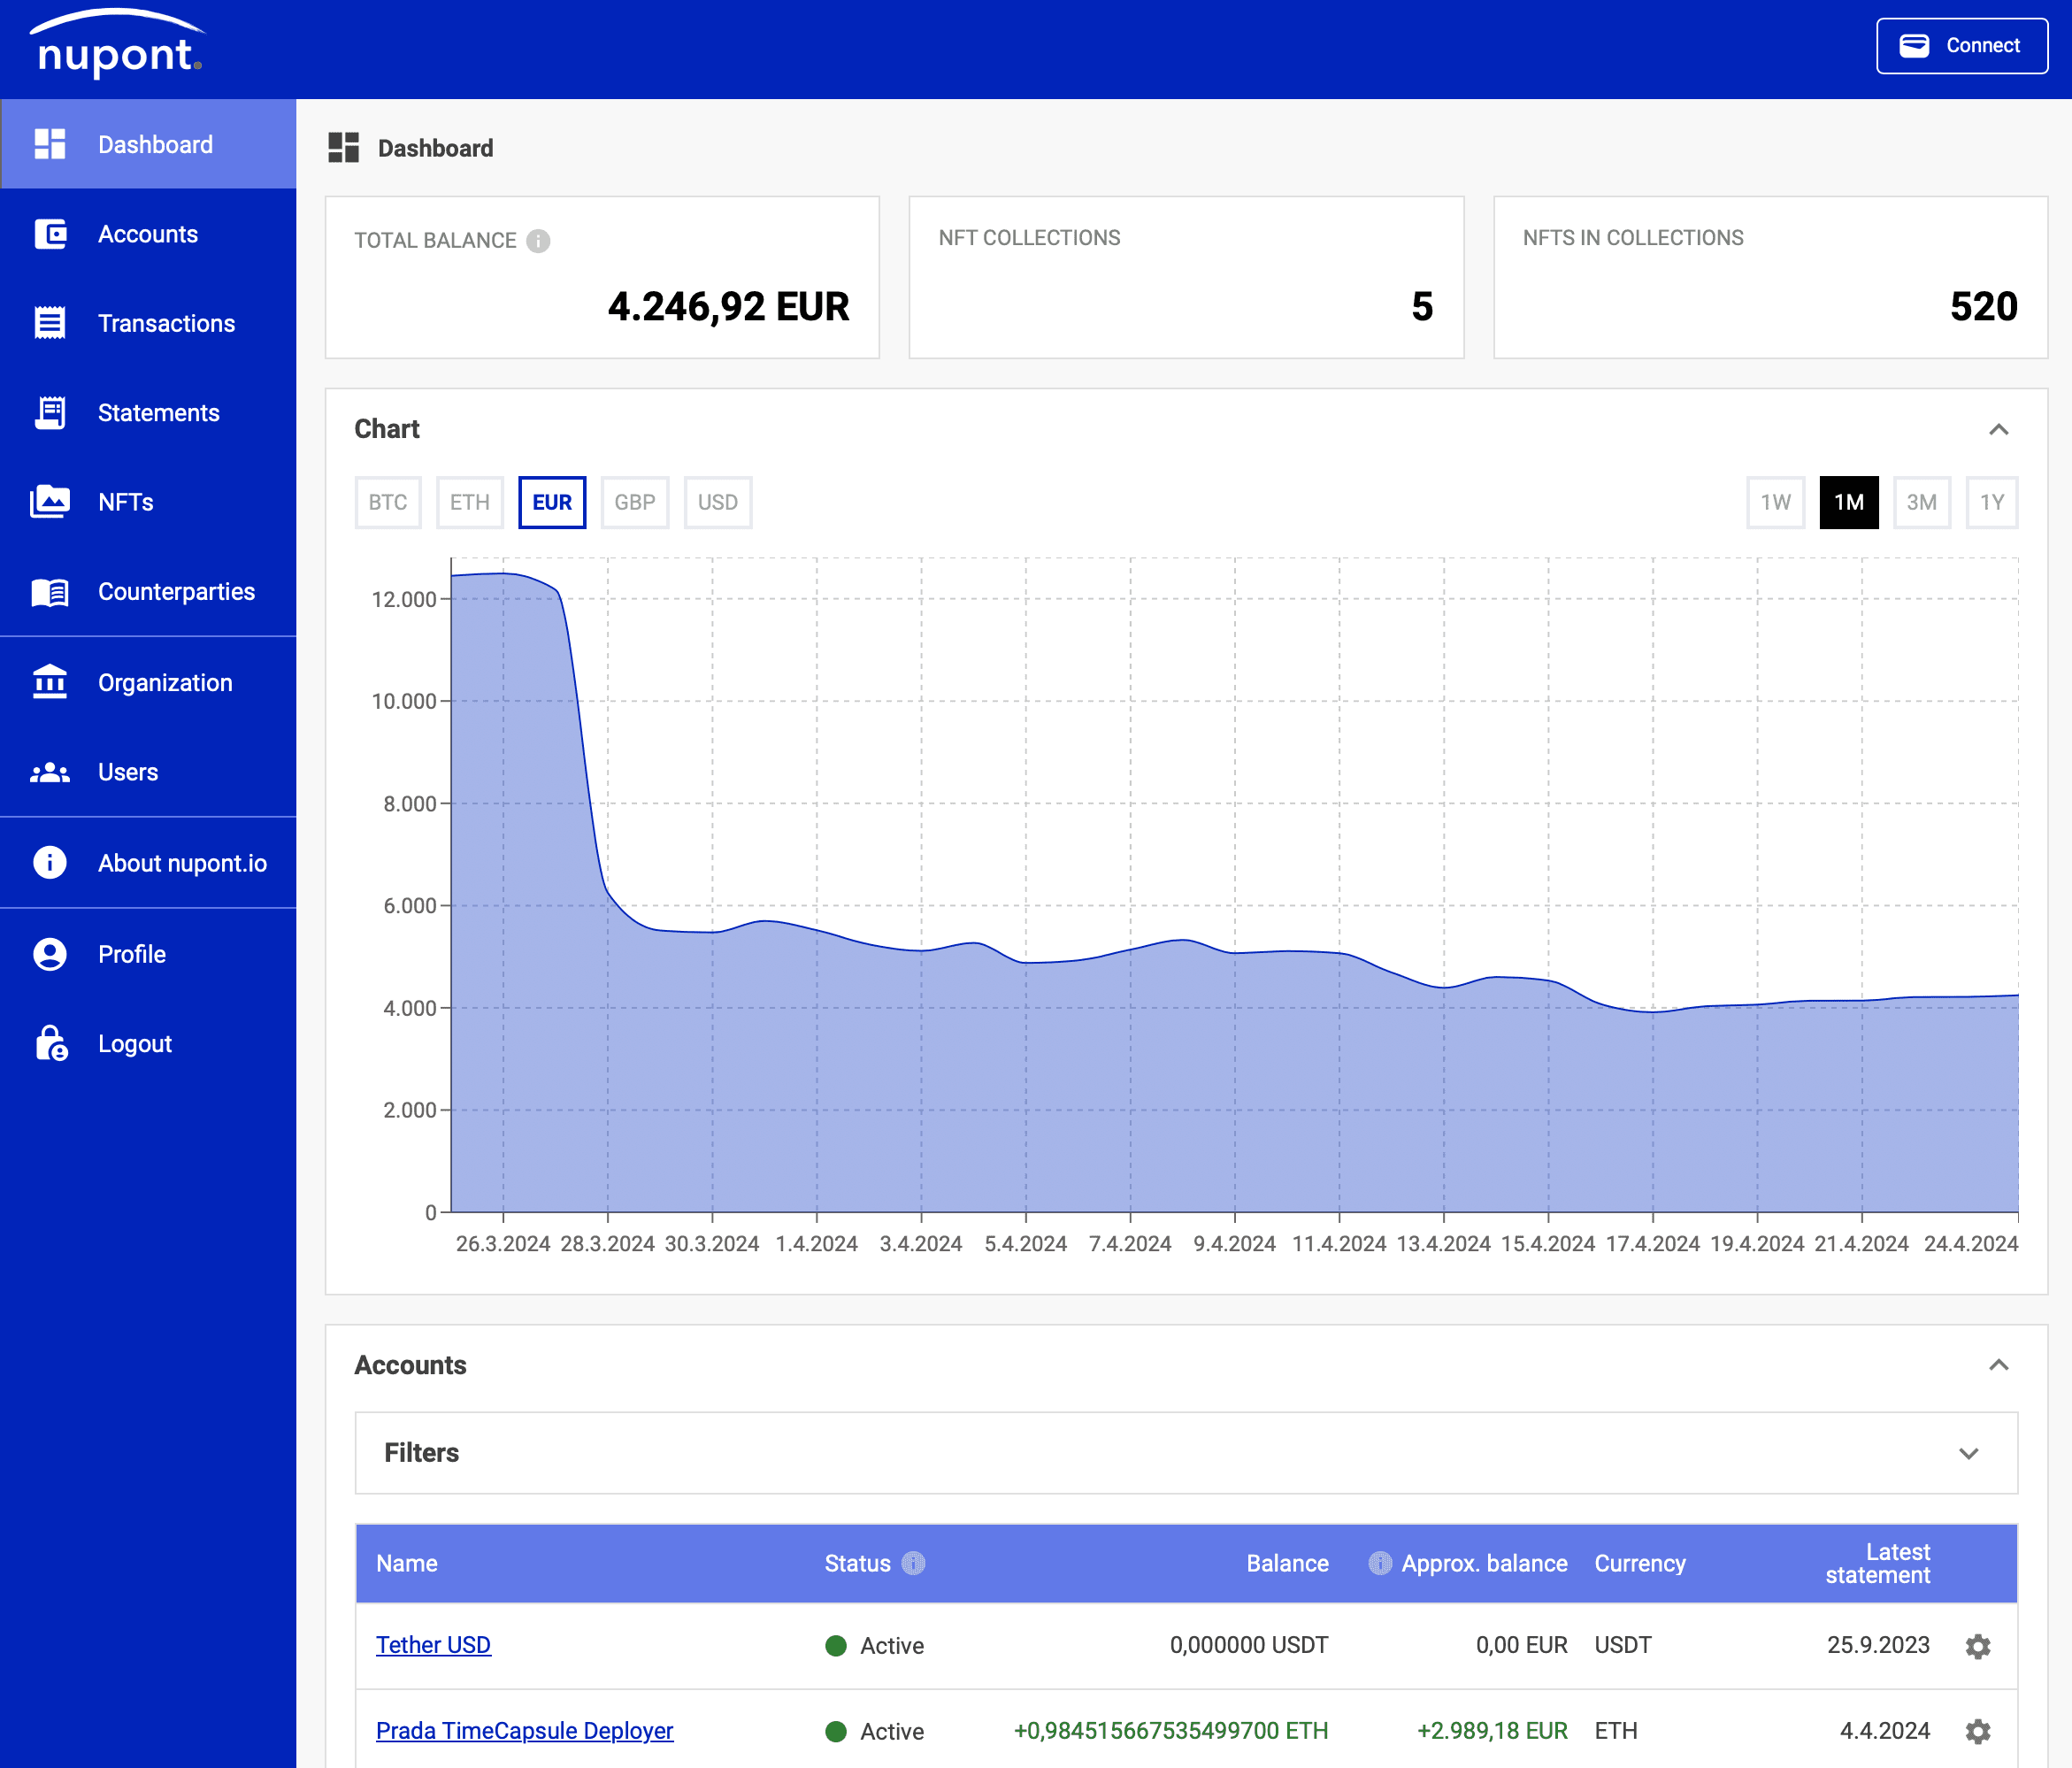Collapse the Chart panel
Screen dimensions: 2072x1768
pyautogui.click(x=1998, y=429)
